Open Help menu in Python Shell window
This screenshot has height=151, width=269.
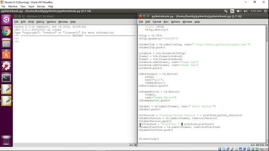tap(73, 22)
